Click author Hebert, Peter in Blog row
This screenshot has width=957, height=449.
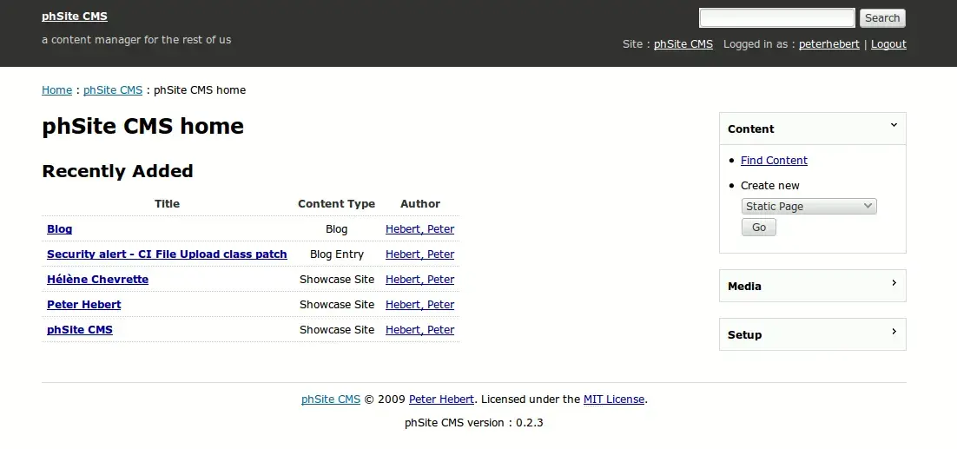[420, 229]
